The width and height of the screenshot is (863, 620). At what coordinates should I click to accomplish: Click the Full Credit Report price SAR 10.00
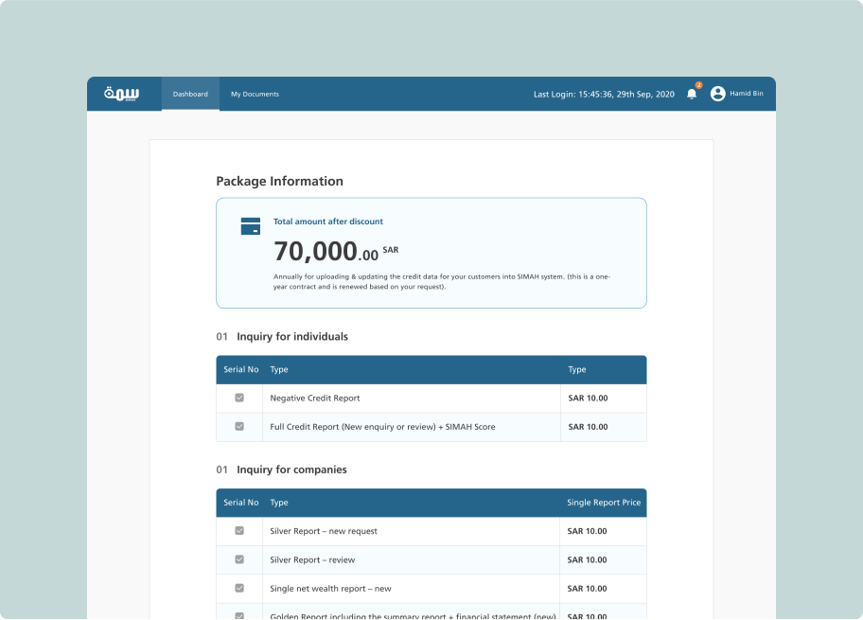(588, 427)
